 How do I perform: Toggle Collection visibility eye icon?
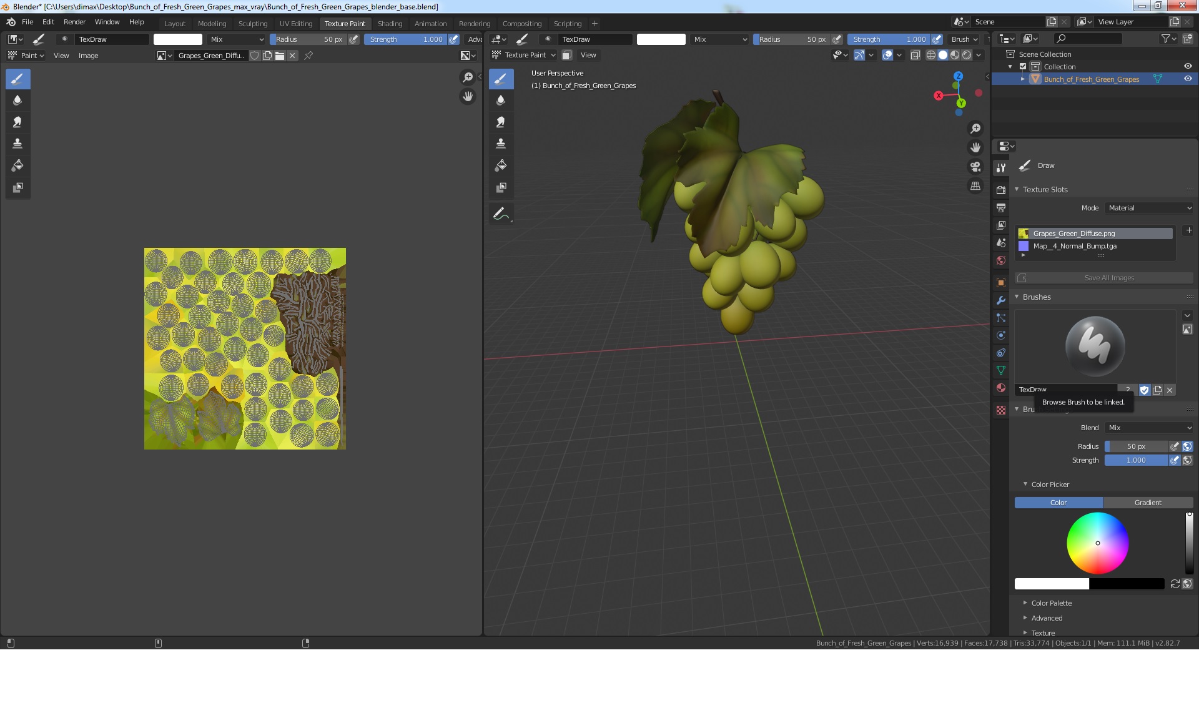click(1188, 67)
